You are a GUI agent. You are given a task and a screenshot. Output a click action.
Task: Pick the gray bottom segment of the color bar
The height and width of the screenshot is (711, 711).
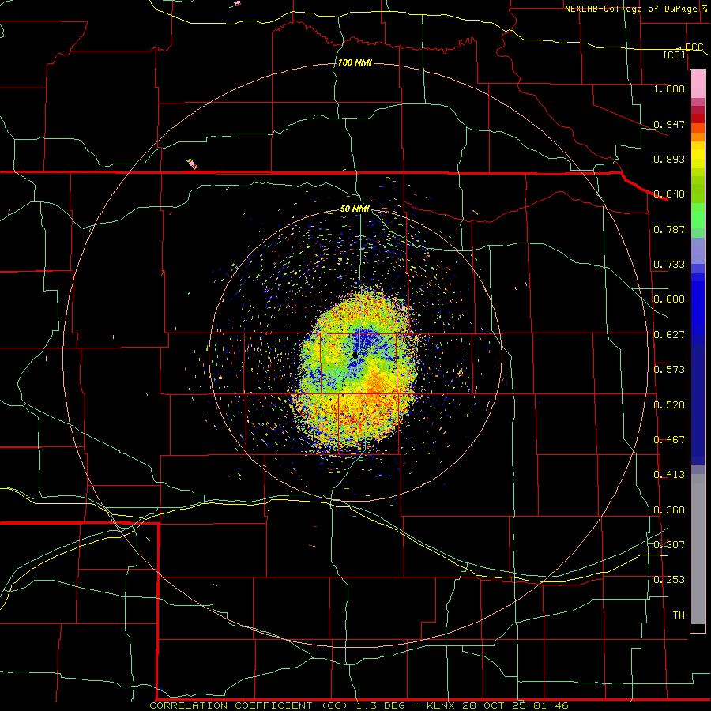pyautogui.click(x=698, y=549)
